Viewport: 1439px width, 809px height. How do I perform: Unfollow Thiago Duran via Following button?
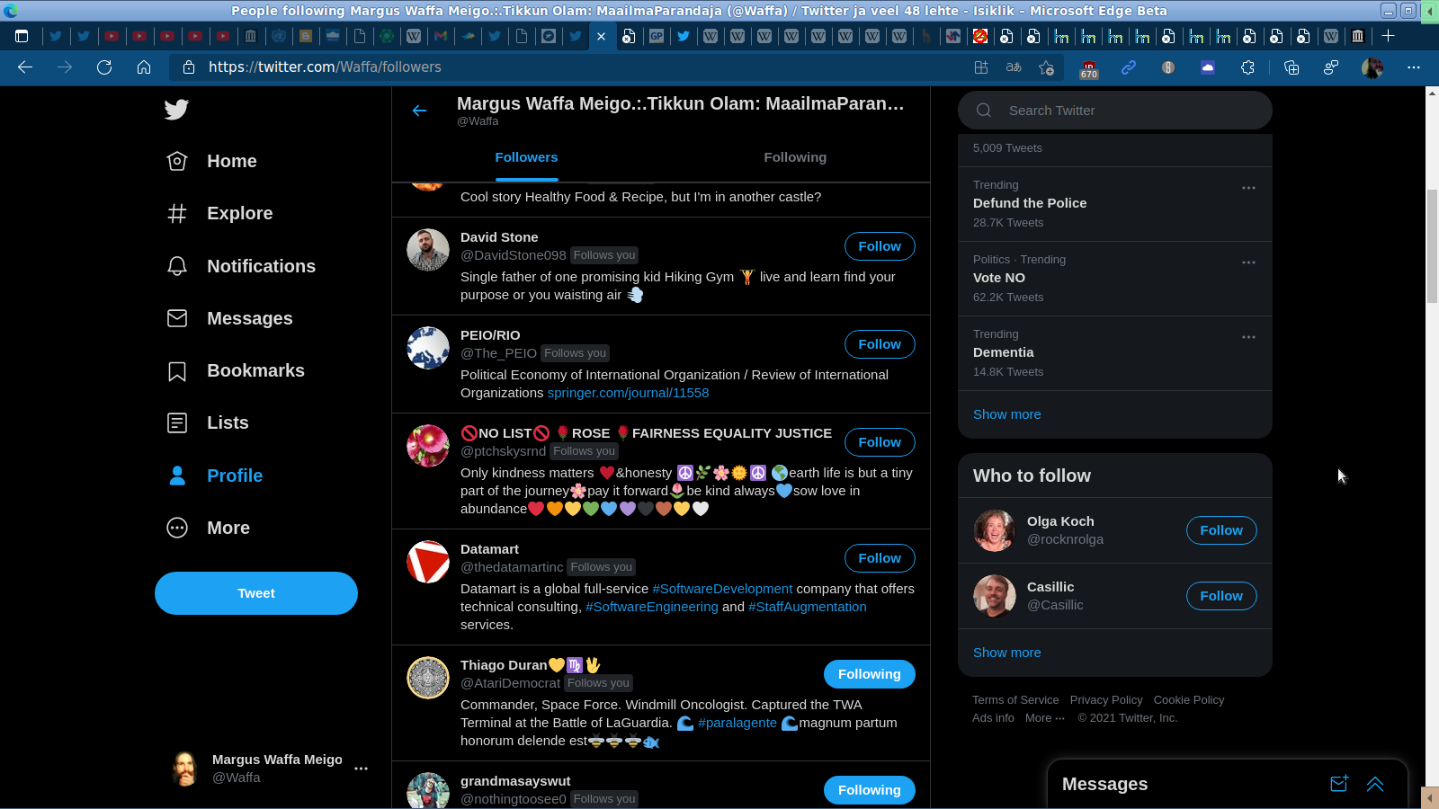(869, 674)
